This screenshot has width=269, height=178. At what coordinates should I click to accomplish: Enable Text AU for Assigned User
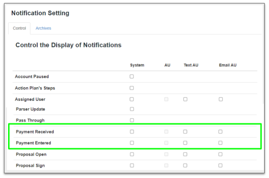point(185,99)
